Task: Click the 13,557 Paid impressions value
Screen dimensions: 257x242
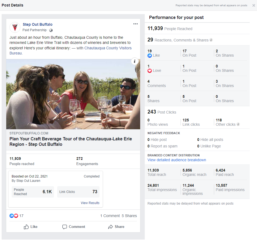Action: coord(221,185)
